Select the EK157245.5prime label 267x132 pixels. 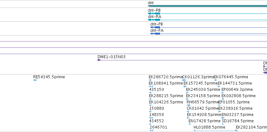coord(200,83)
